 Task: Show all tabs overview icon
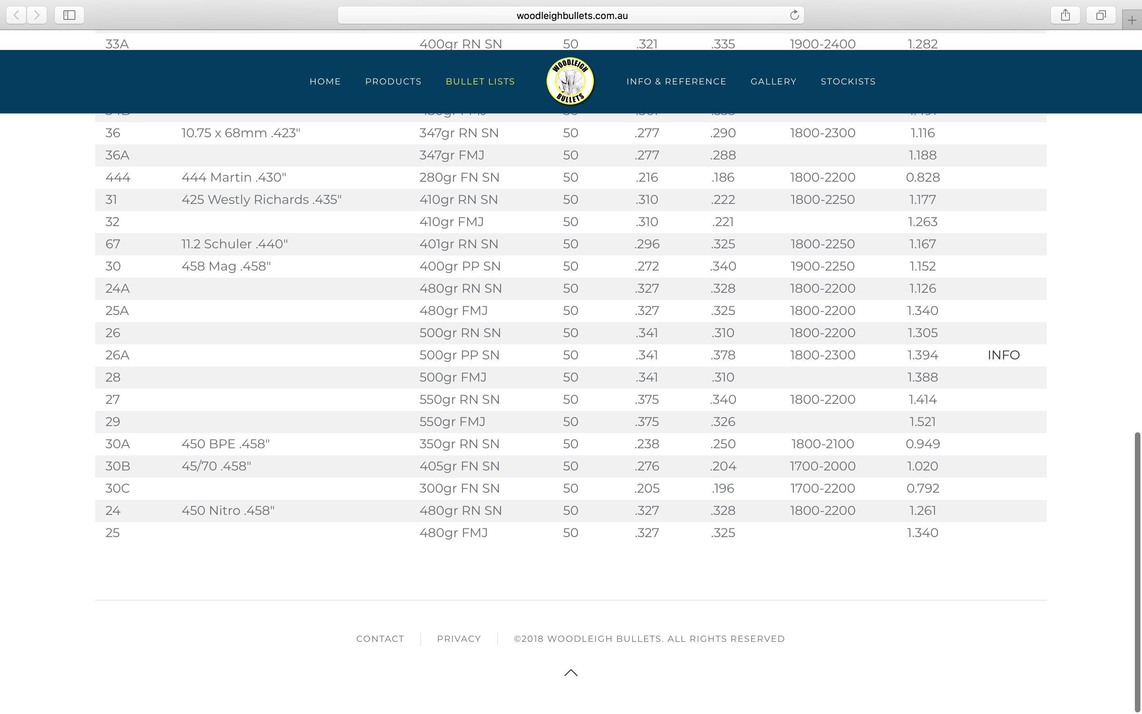[1100, 15]
